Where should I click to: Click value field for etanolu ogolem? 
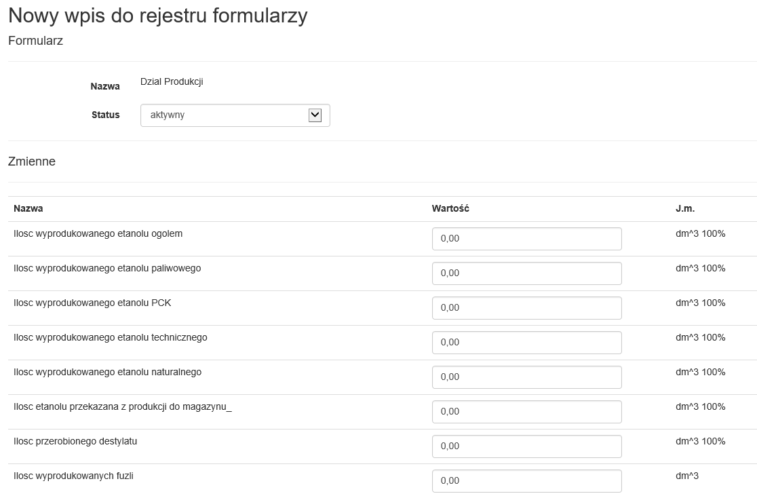coord(526,239)
